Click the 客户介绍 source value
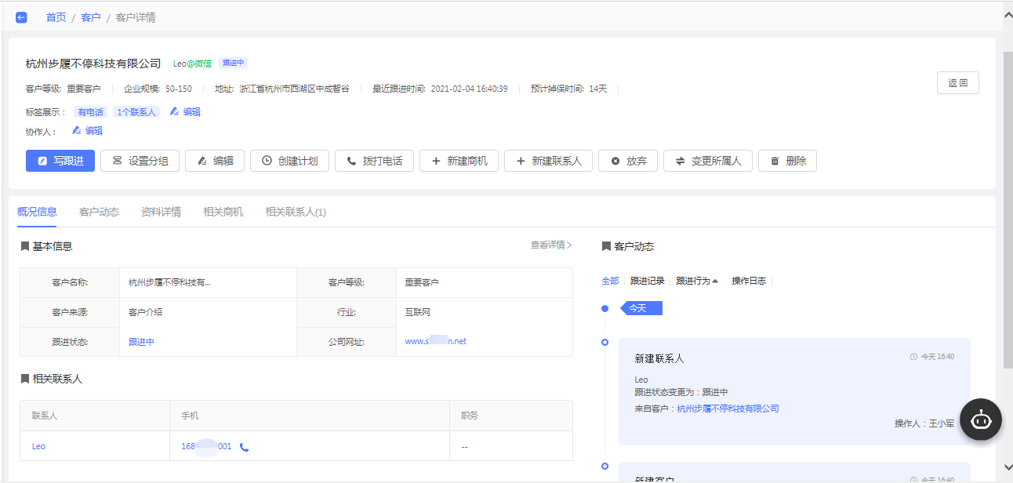Screen dimensions: 1013x483 click(146, 312)
